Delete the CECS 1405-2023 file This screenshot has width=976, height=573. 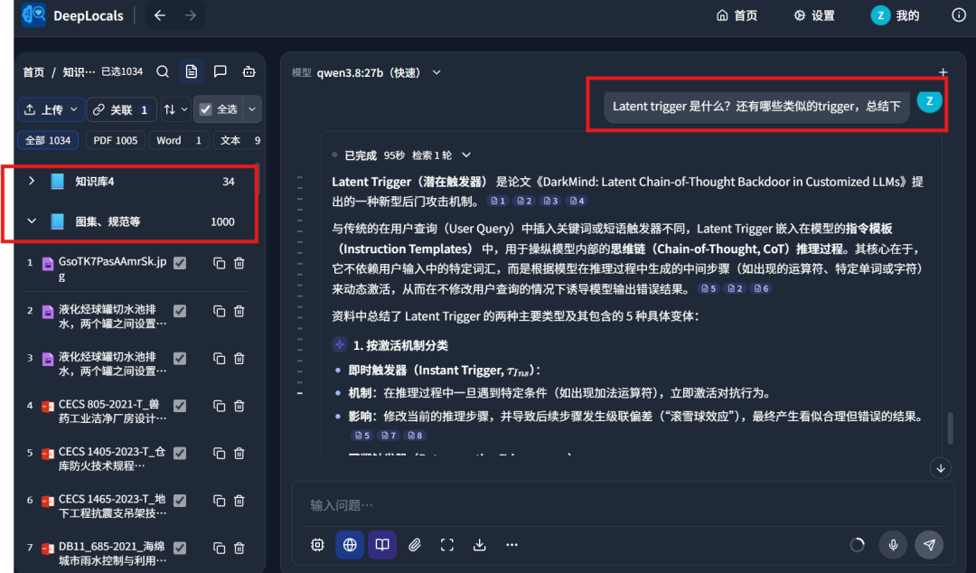click(239, 453)
